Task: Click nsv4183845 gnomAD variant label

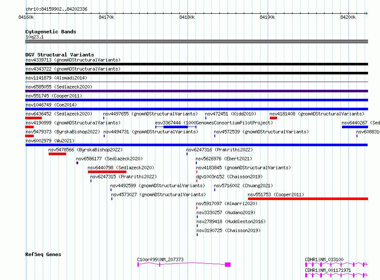Action: coord(243,168)
